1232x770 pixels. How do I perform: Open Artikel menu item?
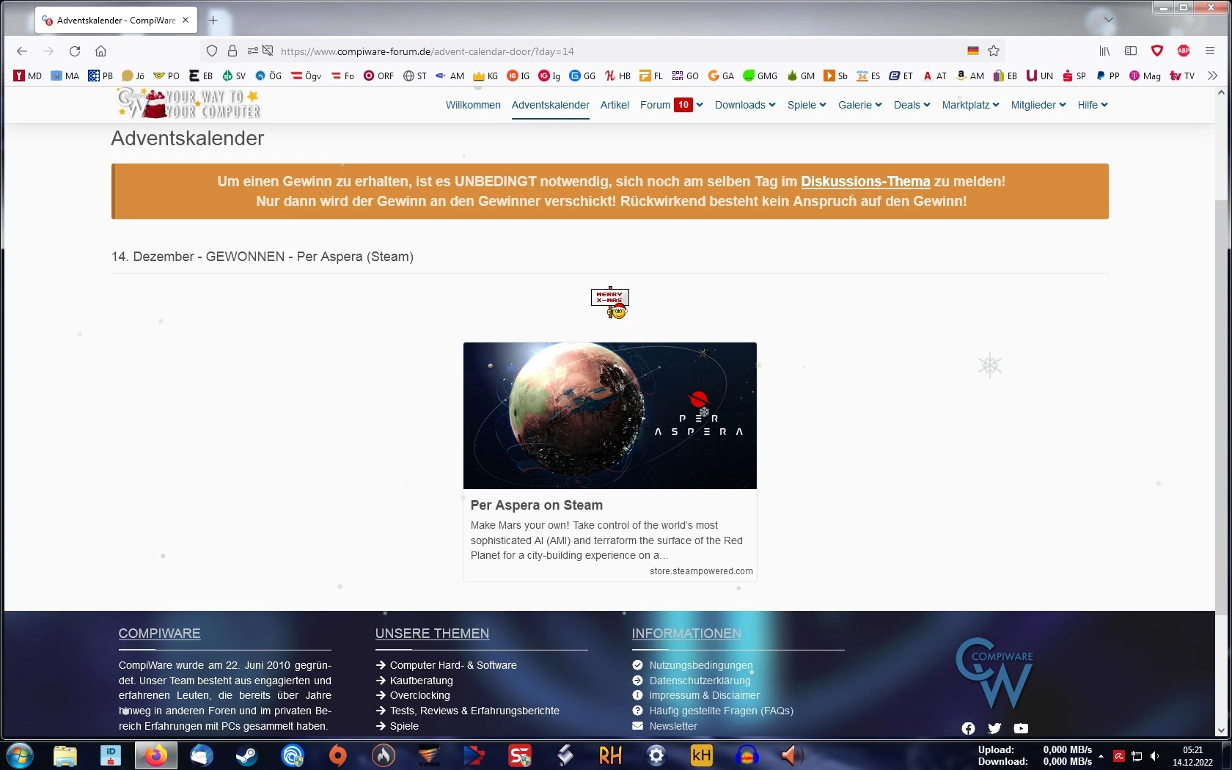pos(615,105)
